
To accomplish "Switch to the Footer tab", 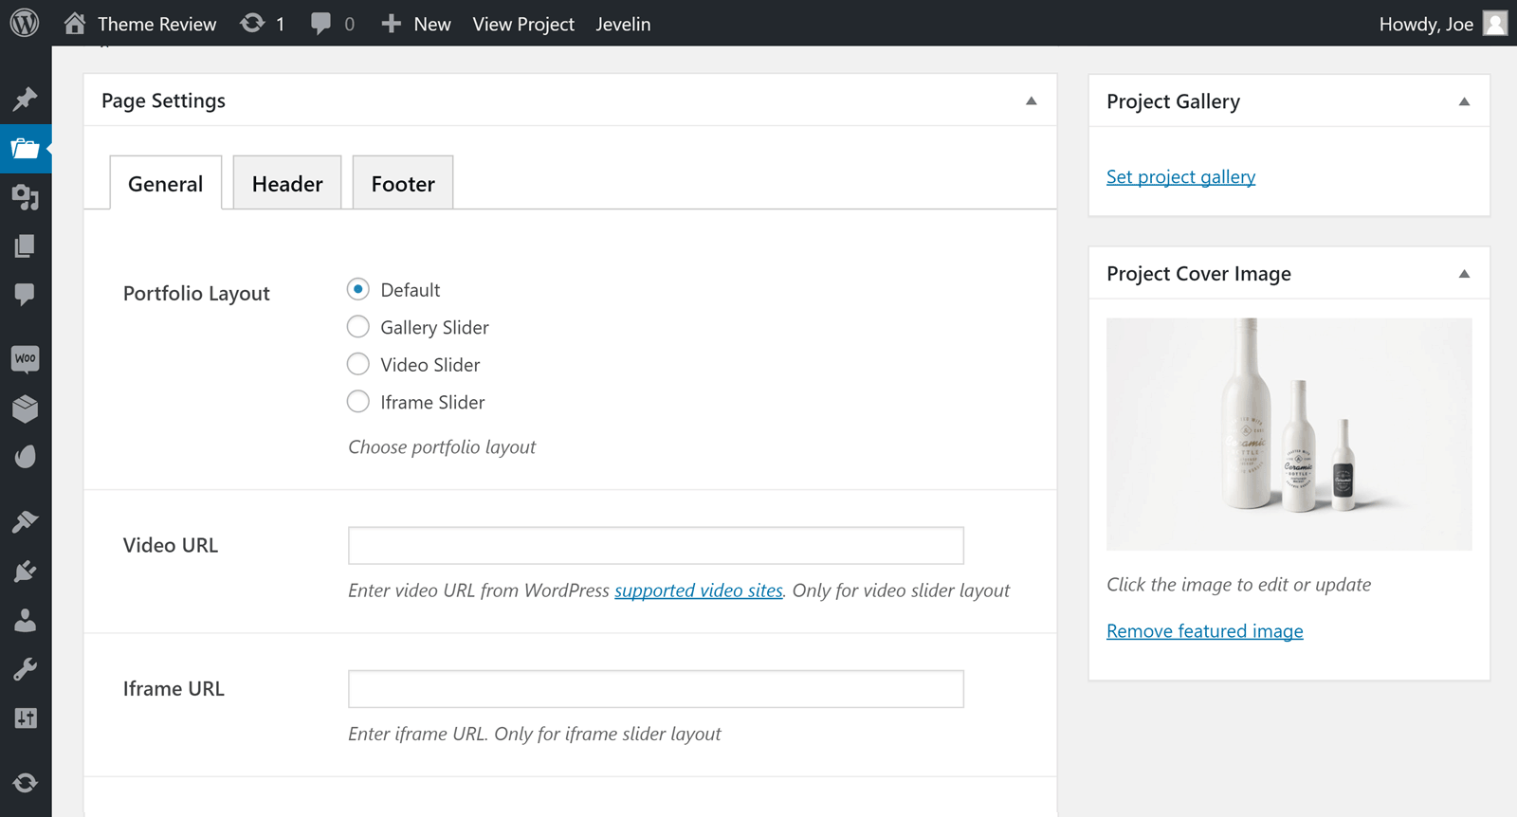I will (x=403, y=184).
